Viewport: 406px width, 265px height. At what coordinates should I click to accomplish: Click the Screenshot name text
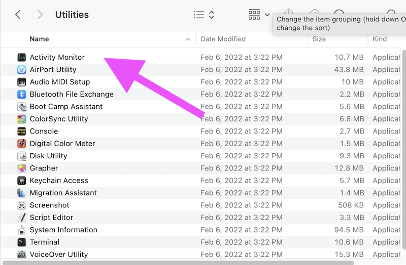(x=49, y=205)
